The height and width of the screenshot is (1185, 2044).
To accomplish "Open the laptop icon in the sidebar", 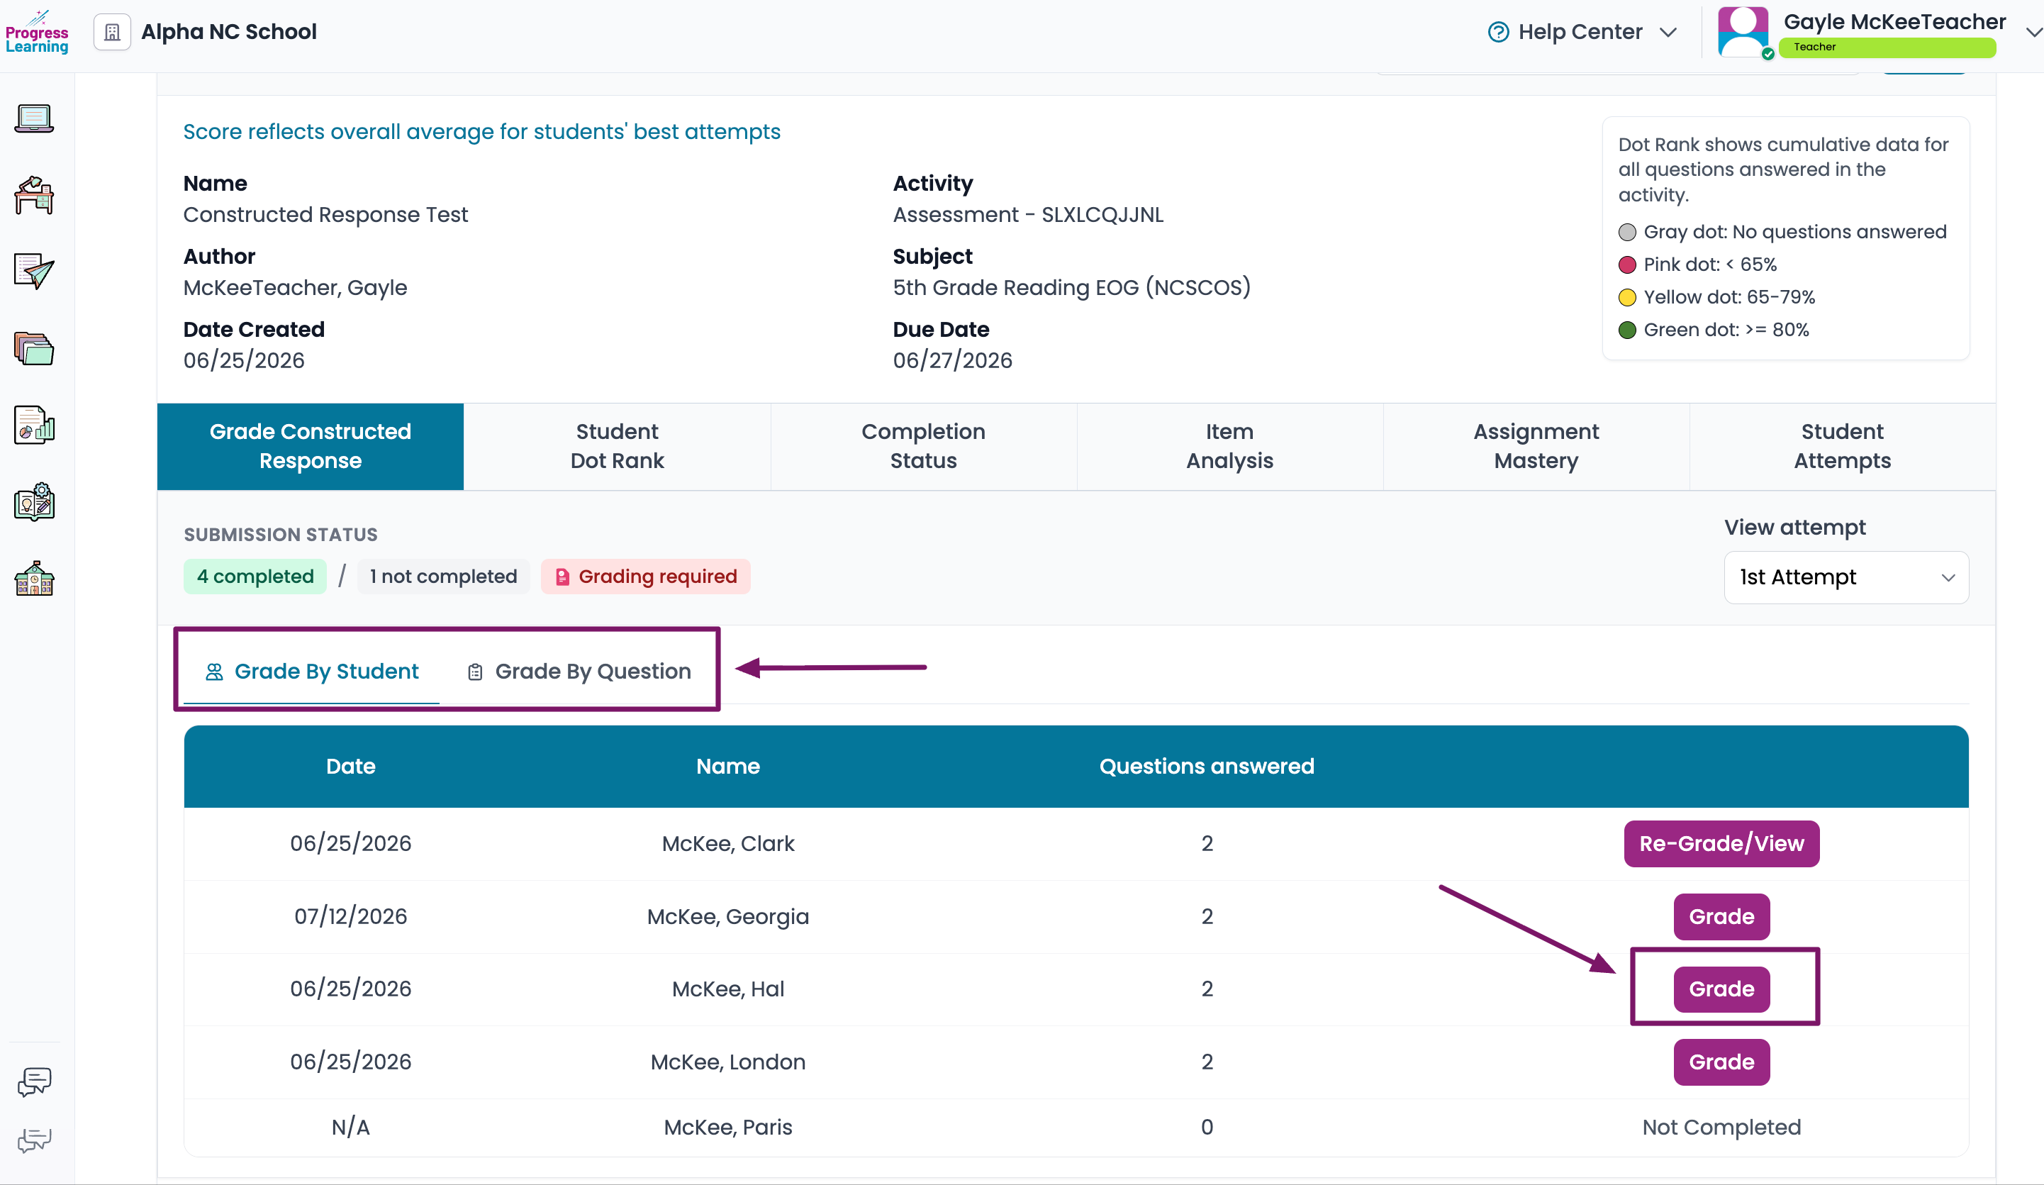I will (x=34, y=118).
